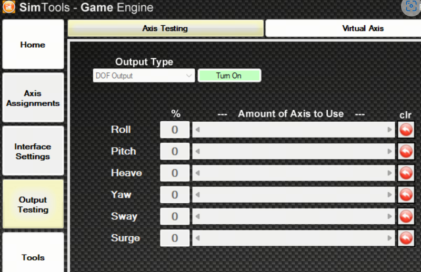This screenshot has height=272, width=421.
Task: Go to the Home section
Action: 33,45
